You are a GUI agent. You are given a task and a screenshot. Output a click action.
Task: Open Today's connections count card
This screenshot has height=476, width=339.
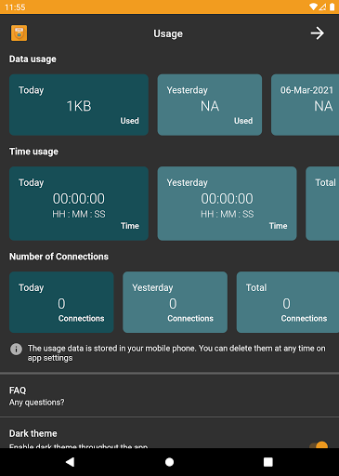point(61,302)
